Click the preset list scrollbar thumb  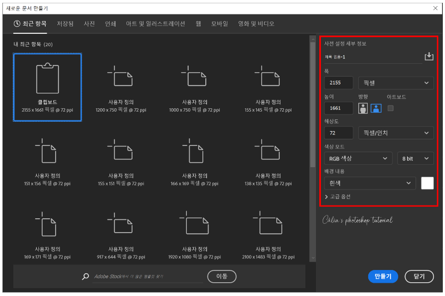(313, 105)
